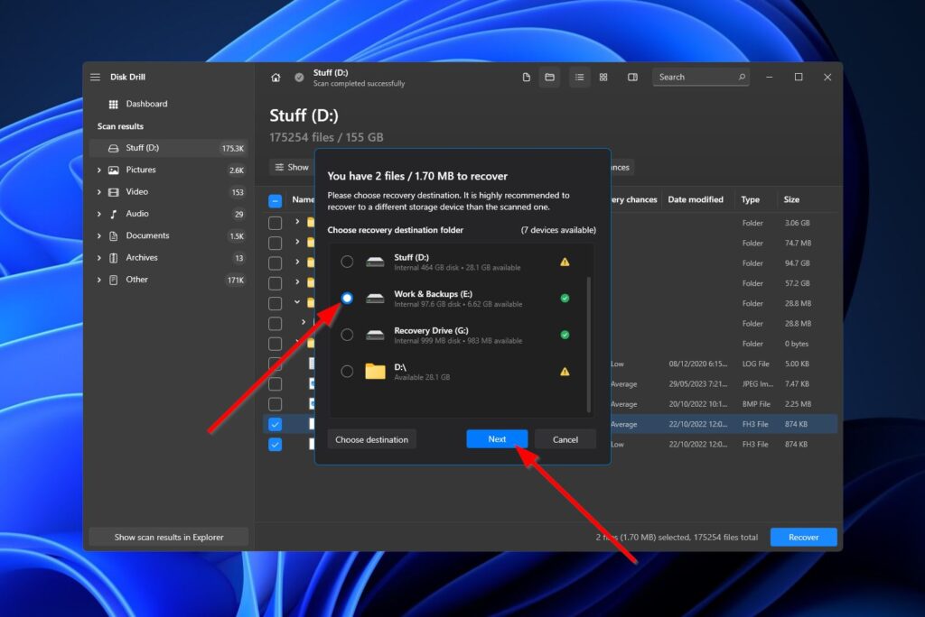Viewport: 925px width, 617px height.
Task: Uncheck the selected FH3 file row
Action: (x=276, y=423)
